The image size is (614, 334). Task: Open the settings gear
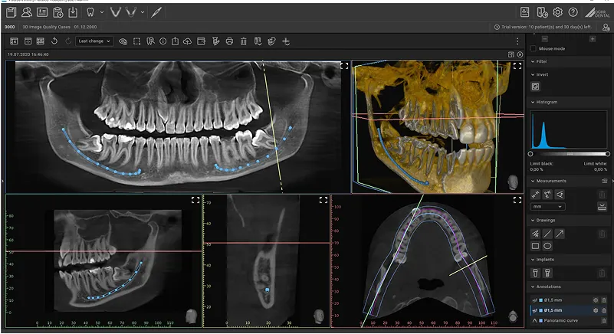[557, 12]
